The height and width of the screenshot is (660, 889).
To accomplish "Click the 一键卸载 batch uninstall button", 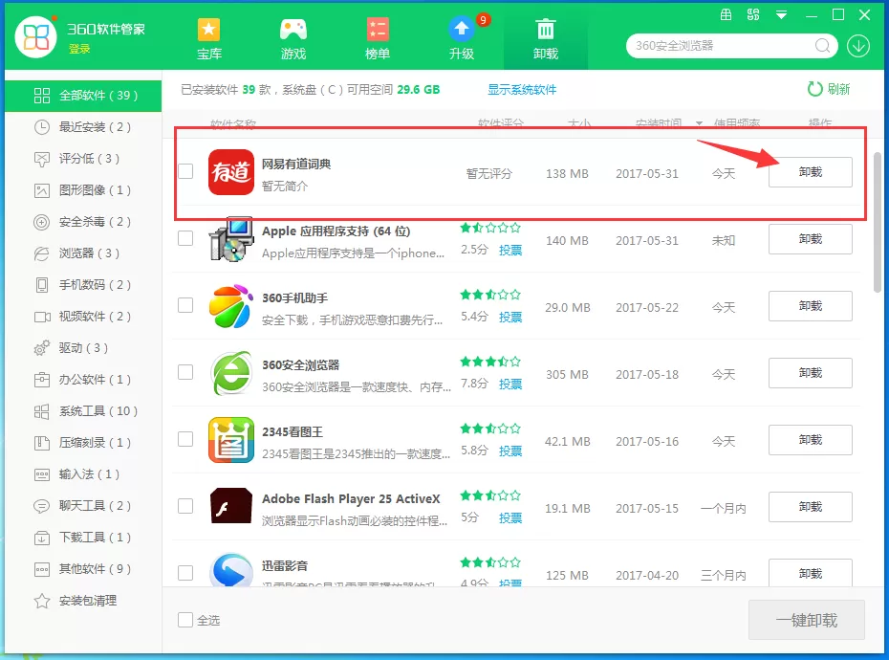I will (806, 620).
